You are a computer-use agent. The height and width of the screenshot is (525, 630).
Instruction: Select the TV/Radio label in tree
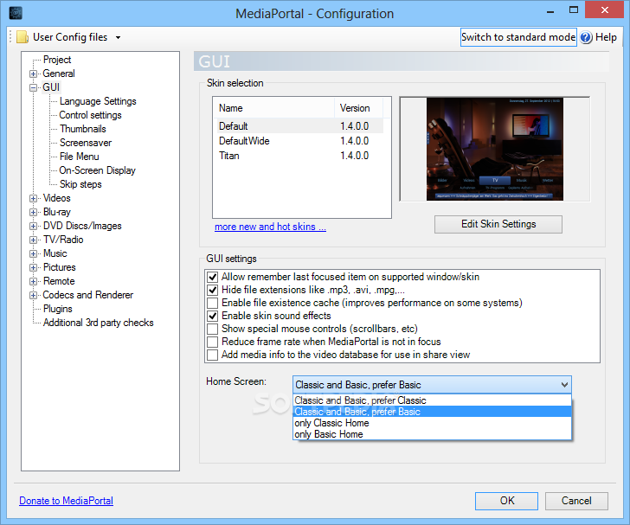[63, 240]
